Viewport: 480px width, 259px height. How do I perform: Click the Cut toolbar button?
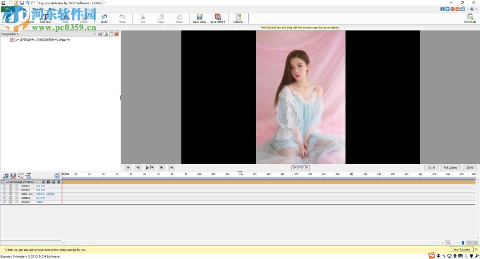pos(143,18)
